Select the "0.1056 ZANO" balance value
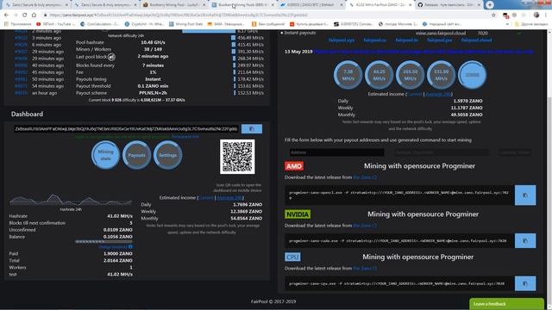This screenshot has height=310, width=552. click(117, 237)
